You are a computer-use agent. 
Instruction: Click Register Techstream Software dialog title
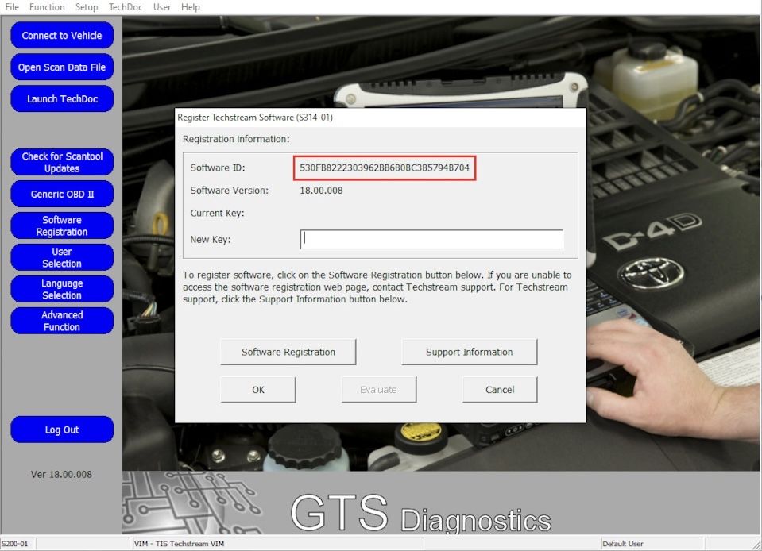(255, 118)
